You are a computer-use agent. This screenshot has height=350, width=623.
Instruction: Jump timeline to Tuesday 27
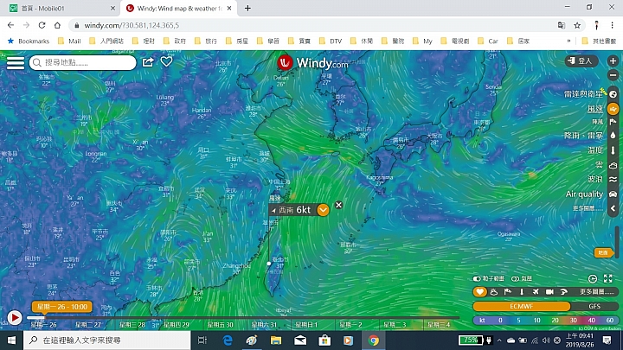(x=87, y=325)
